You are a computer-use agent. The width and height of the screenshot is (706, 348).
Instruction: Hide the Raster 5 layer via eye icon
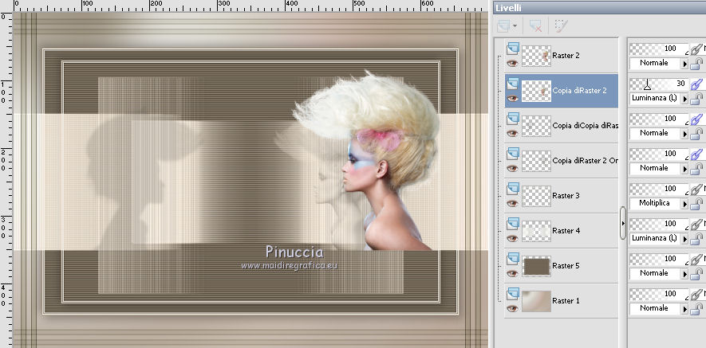point(512,274)
